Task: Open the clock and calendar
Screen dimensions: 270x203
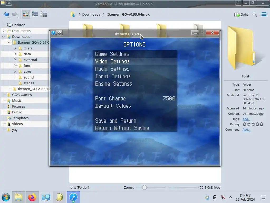Action: [245, 197]
